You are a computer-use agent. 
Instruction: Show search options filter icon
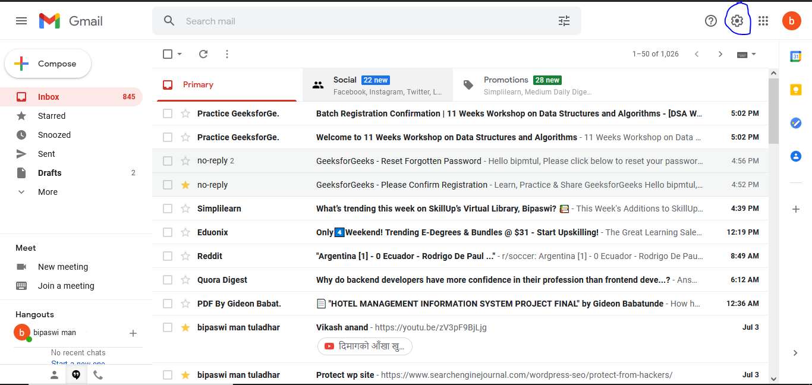(x=564, y=21)
